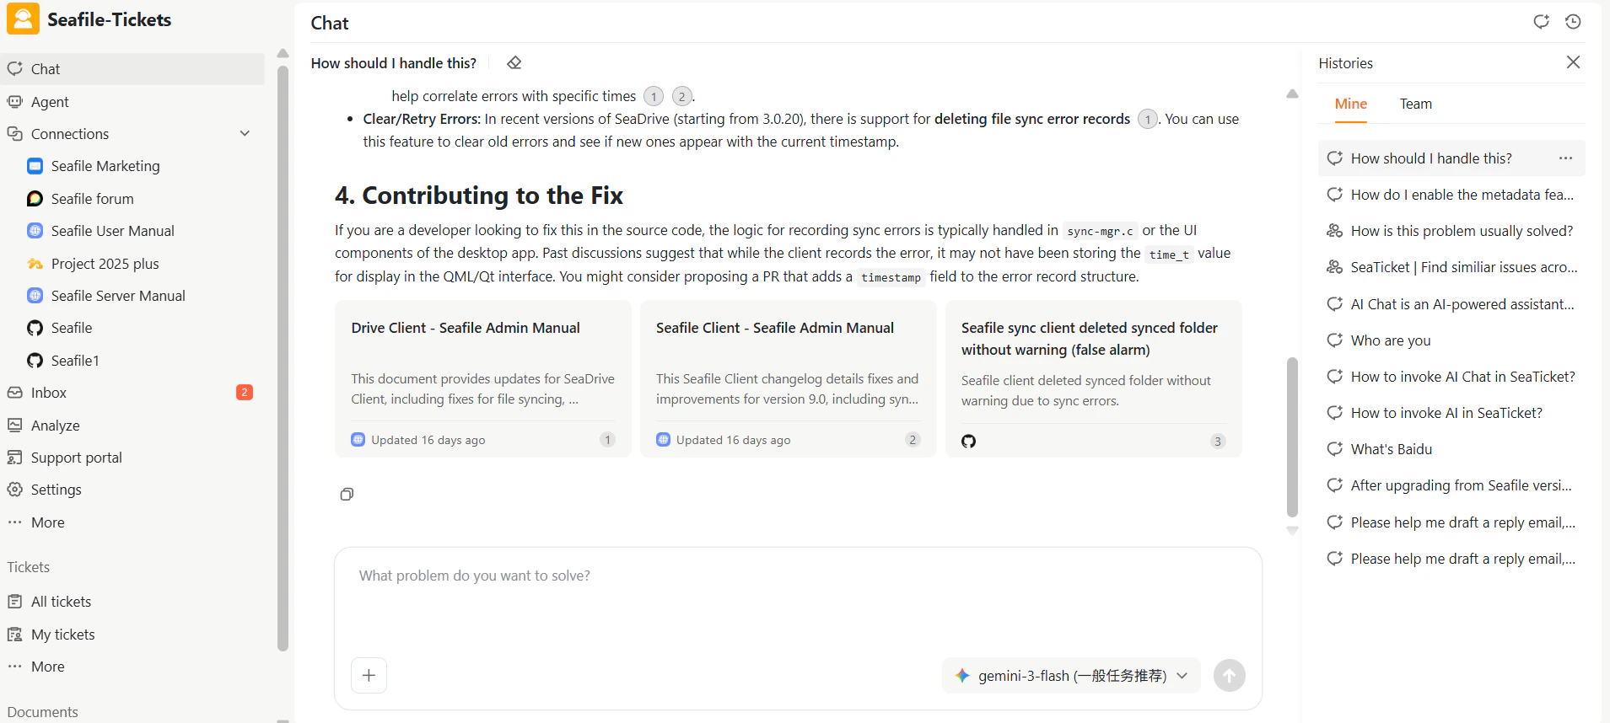Click the sidebar vertical scrollbar
Image resolution: width=1610 pixels, height=723 pixels.
[x=283, y=358]
